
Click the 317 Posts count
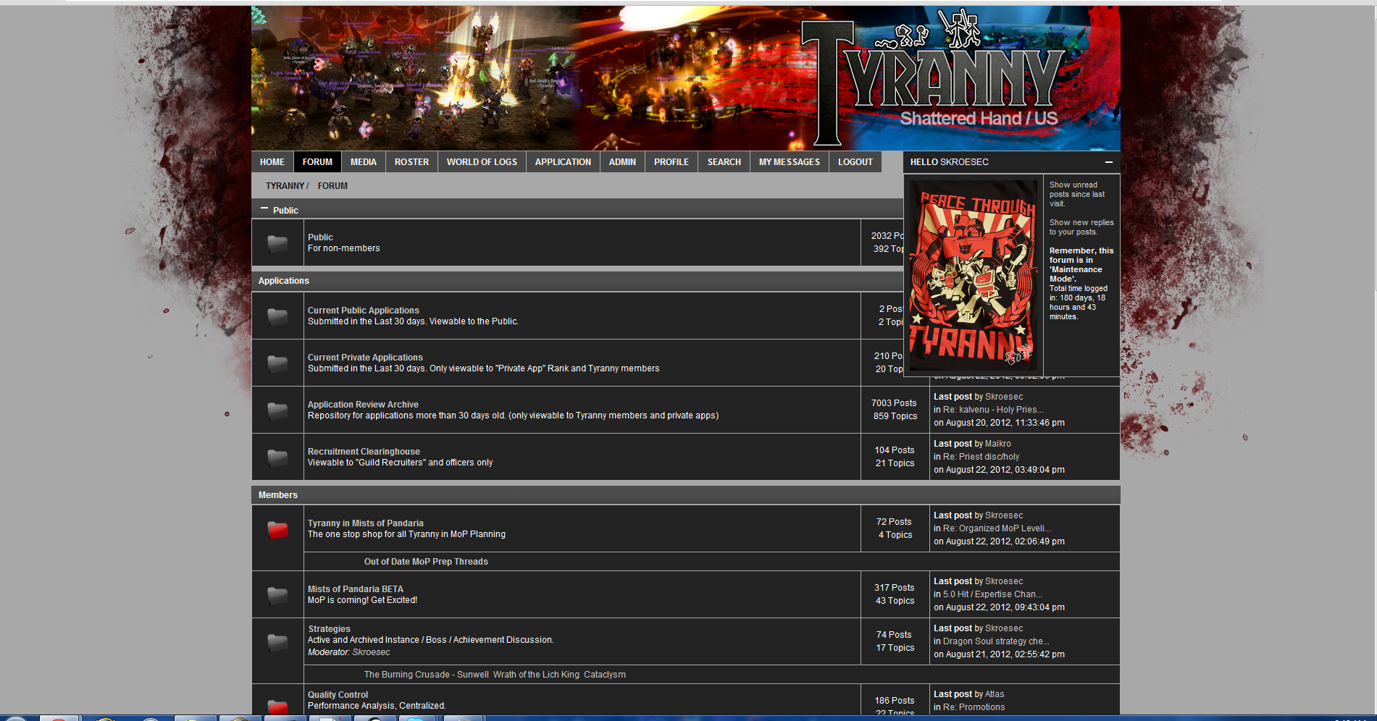point(894,588)
